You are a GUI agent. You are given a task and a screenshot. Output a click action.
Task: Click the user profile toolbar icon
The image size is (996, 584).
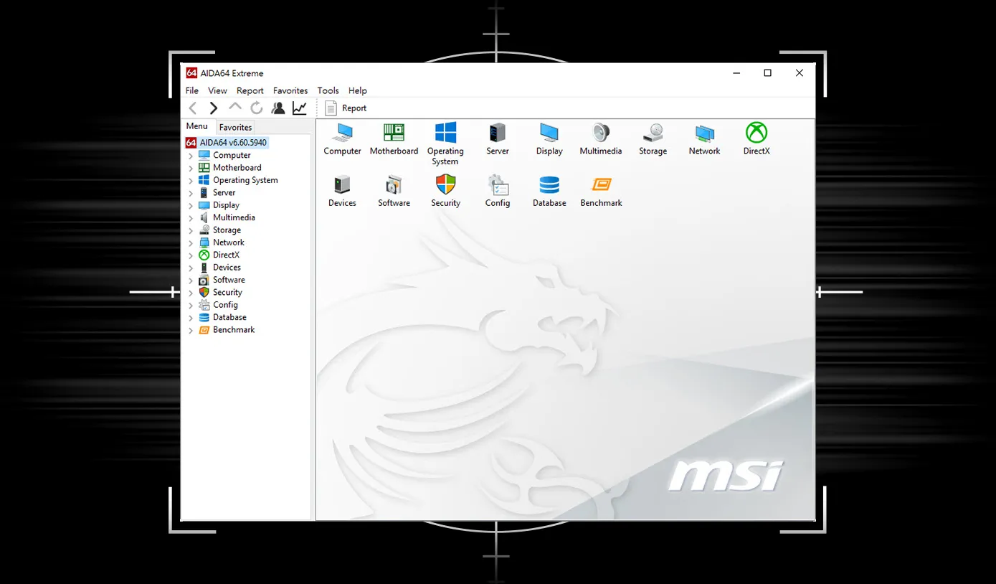[278, 108]
